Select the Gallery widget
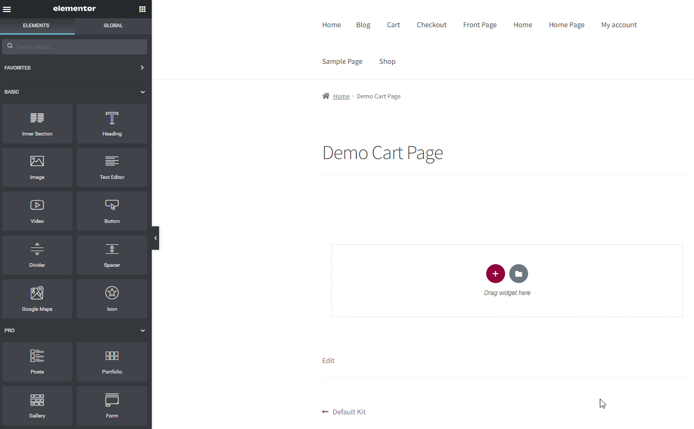Image resolution: width=694 pixels, height=429 pixels. 37,405
